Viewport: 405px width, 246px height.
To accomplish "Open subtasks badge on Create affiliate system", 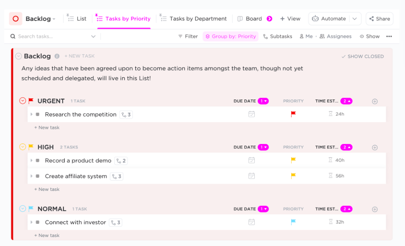I will (116, 176).
